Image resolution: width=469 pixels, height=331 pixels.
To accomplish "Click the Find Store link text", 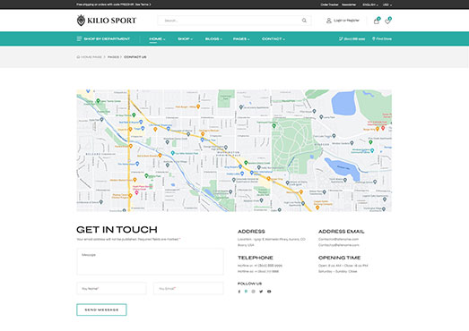I will (x=384, y=38).
